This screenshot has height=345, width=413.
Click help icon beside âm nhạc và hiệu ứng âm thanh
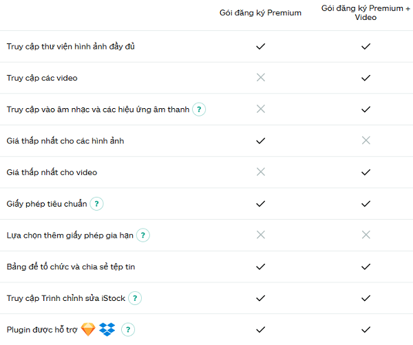[x=199, y=109]
